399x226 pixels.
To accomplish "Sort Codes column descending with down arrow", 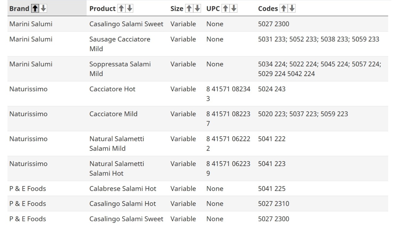I will [x=291, y=9].
